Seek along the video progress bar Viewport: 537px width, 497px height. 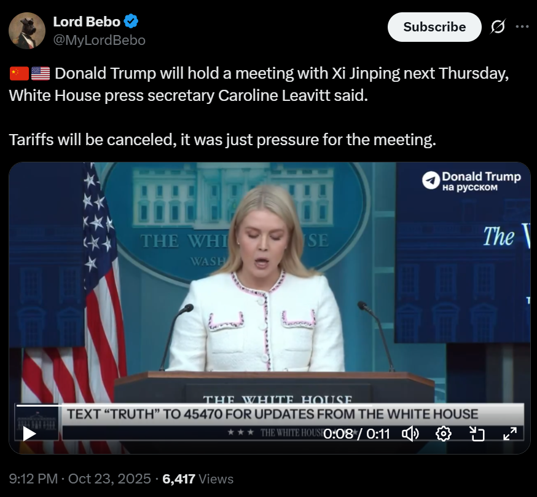coord(270,405)
